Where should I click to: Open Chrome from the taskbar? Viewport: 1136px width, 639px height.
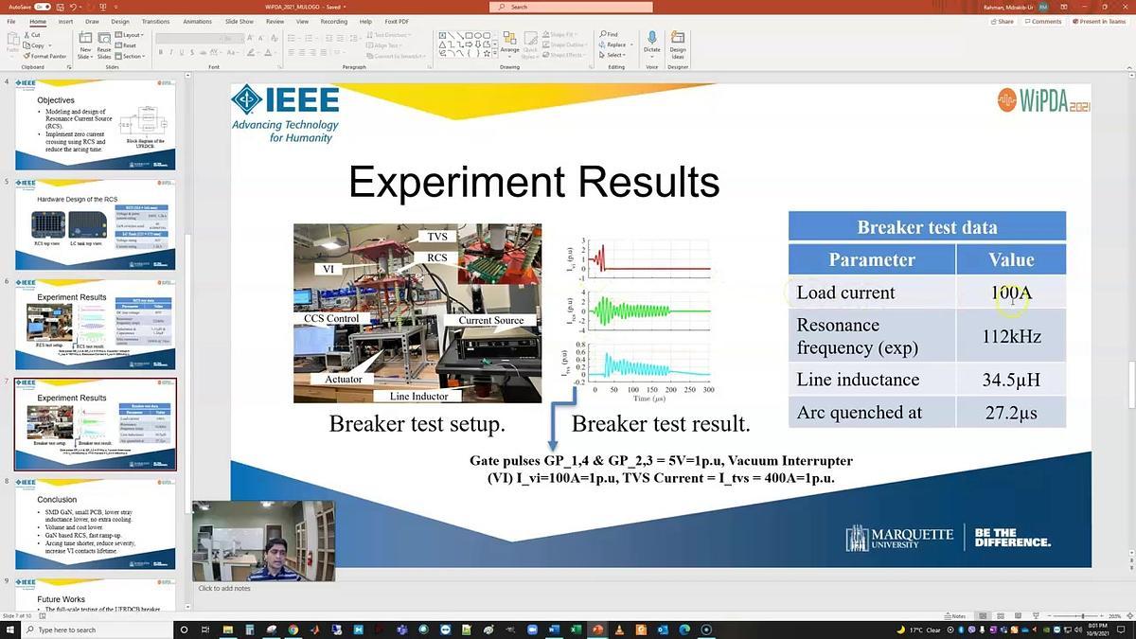tap(293, 630)
